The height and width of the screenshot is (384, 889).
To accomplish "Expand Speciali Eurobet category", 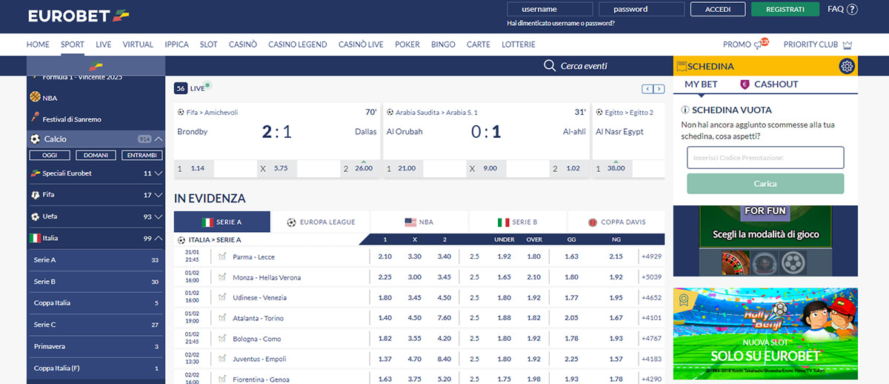I will 159,173.
